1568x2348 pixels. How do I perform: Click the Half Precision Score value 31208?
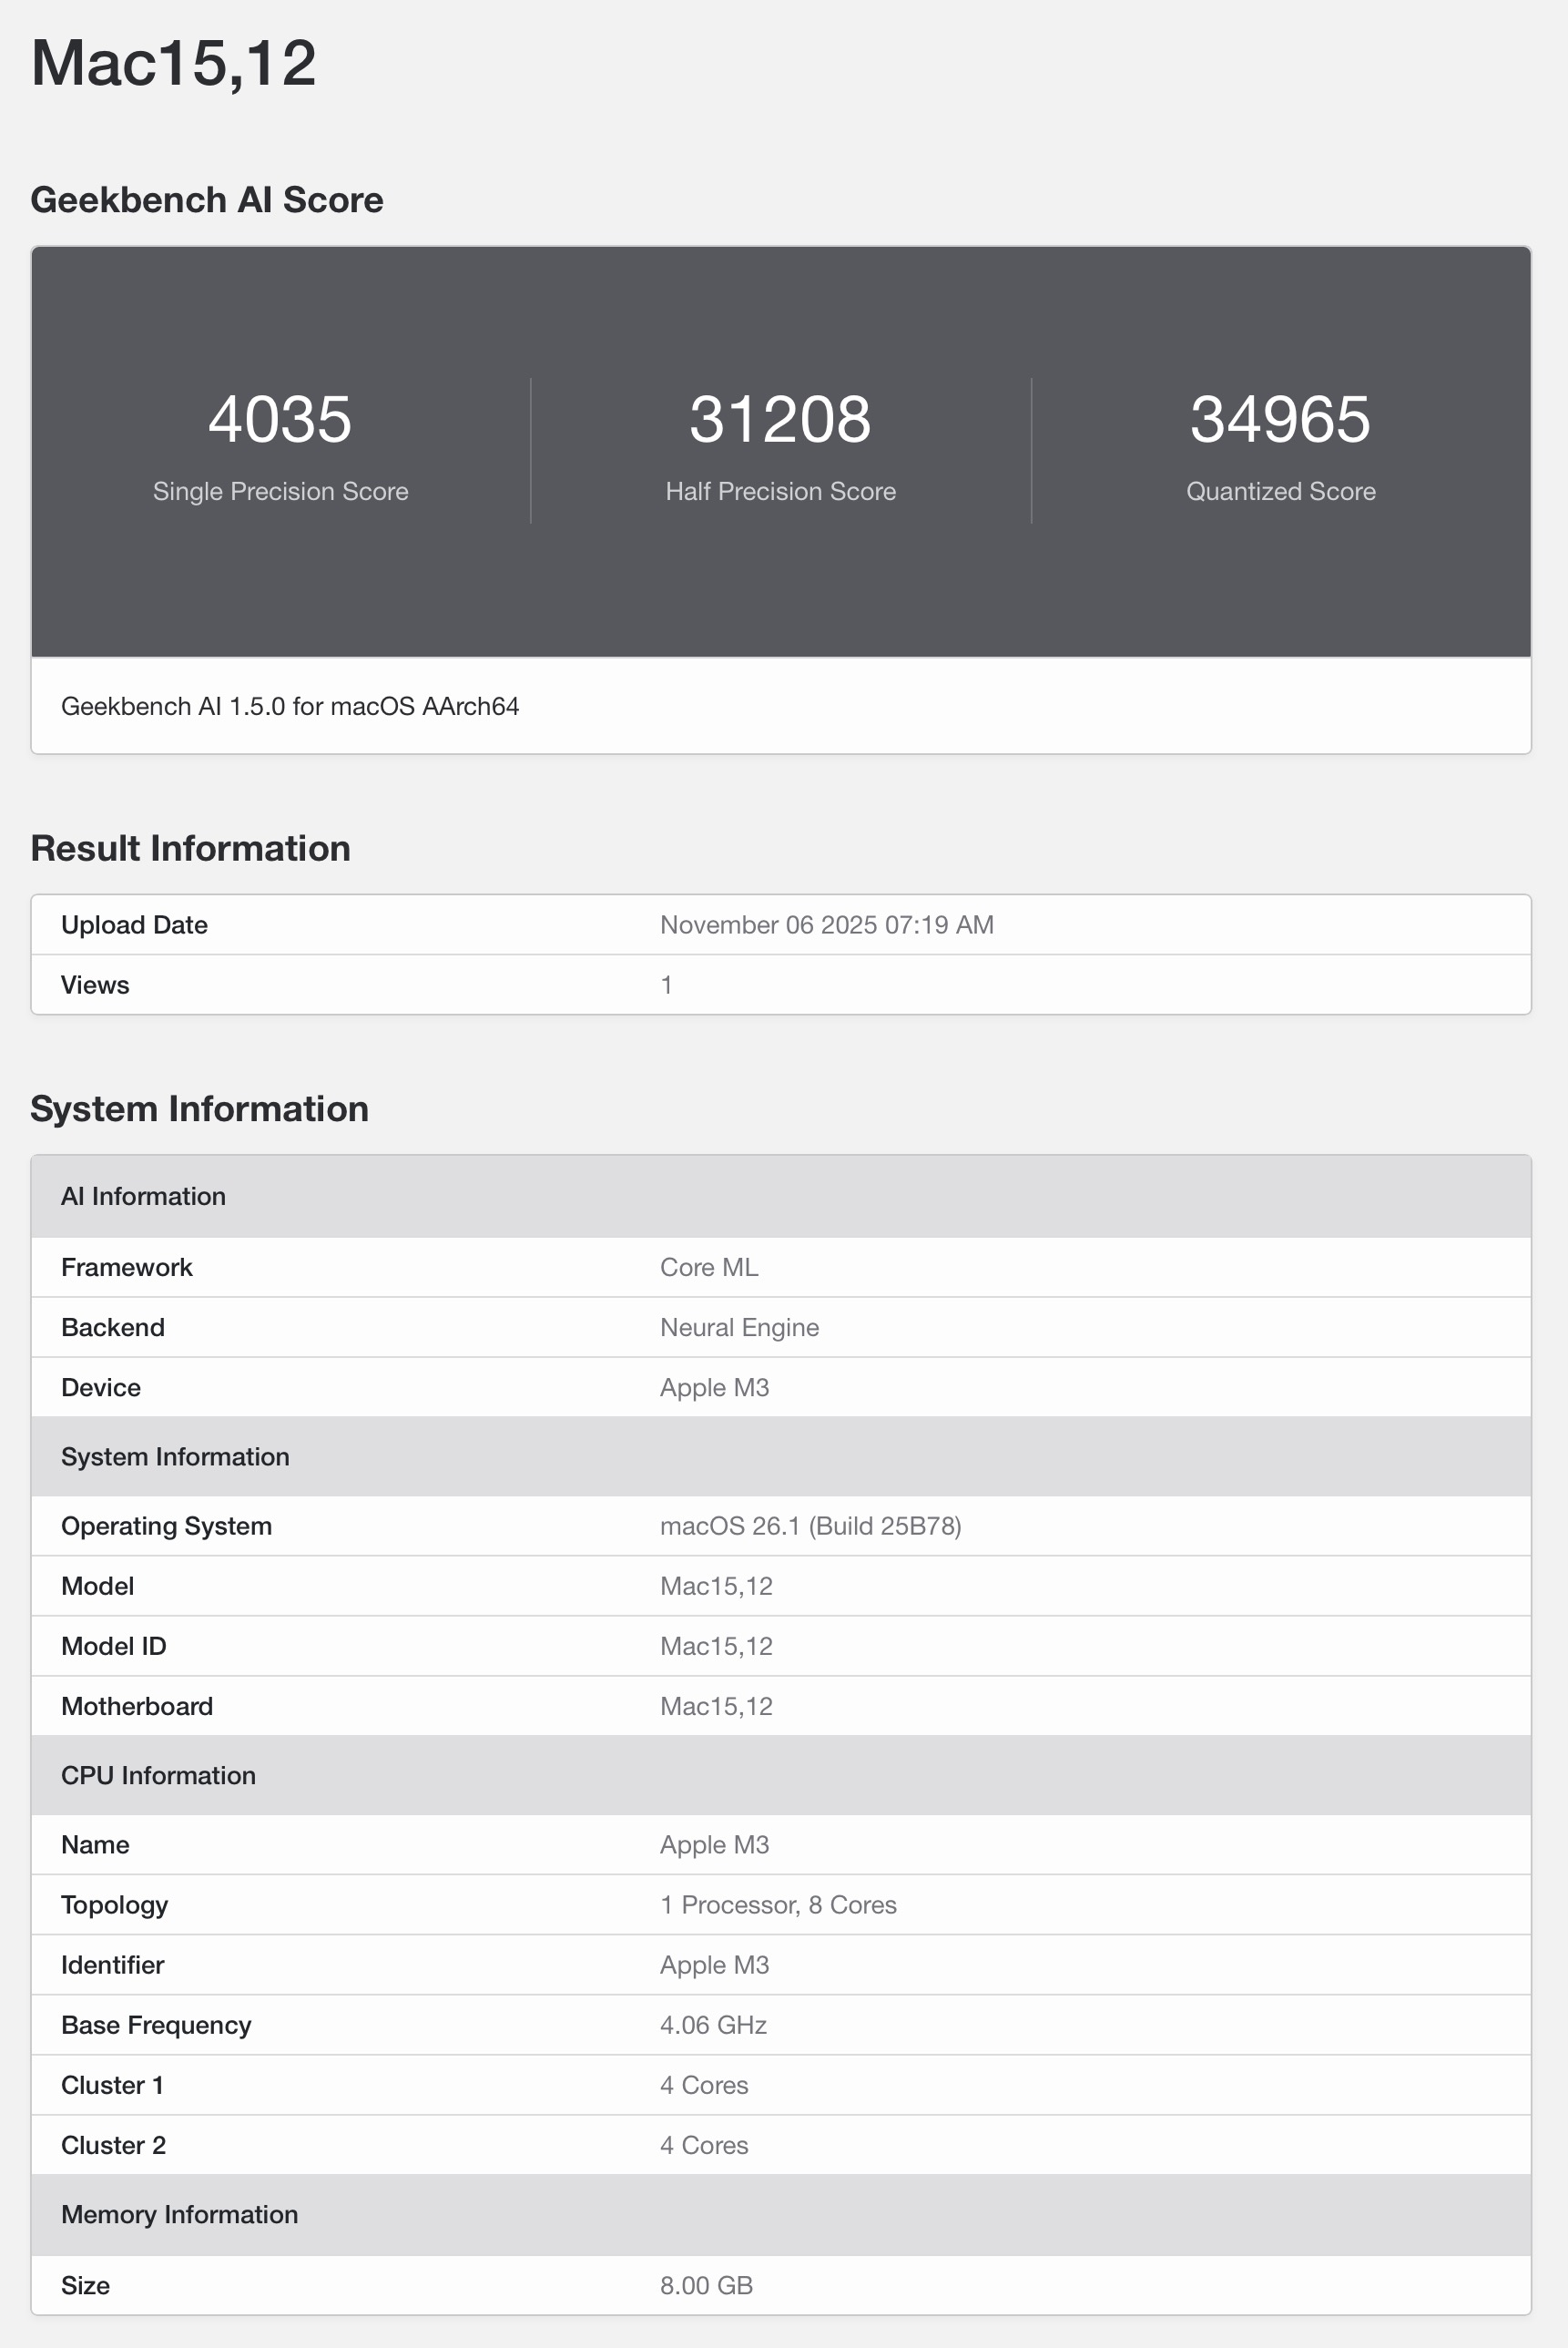coord(780,419)
